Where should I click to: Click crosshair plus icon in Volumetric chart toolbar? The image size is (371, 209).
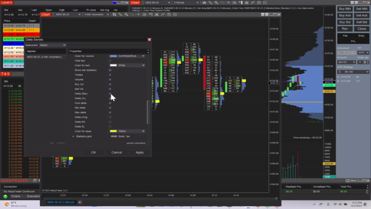(x=139, y=15)
